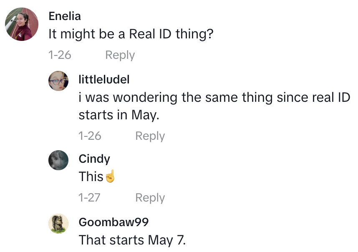Click the word "This" in Cindy's reply
Viewport: 358px width, 252px height.
tap(91, 177)
